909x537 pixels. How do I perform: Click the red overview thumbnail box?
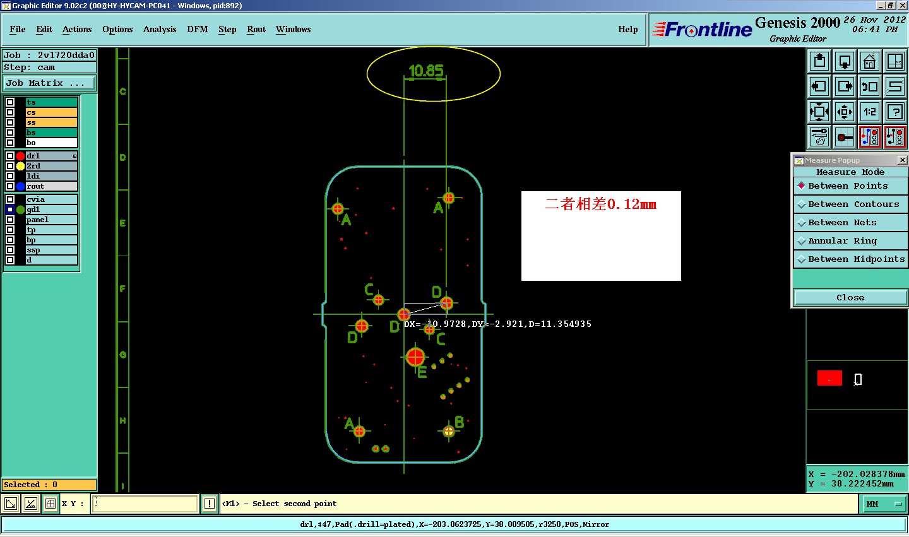(x=829, y=378)
